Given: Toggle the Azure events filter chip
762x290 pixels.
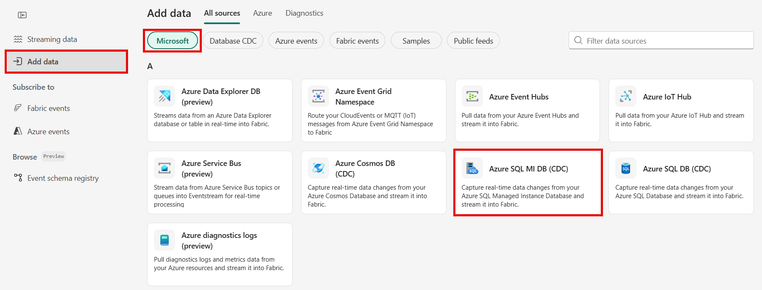Looking at the screenshot, I should pos(296,41).
